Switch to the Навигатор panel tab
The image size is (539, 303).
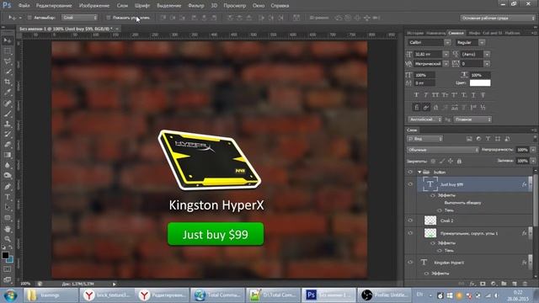coord(435,33)
